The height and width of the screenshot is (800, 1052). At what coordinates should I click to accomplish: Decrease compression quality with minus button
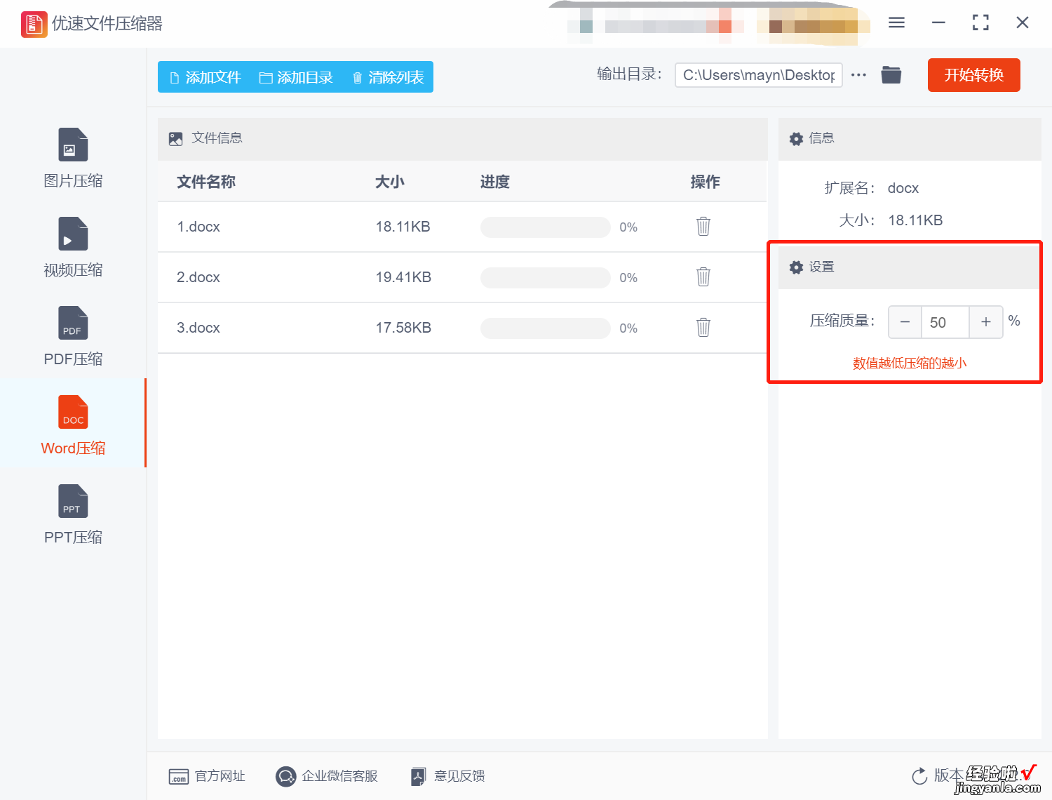(905, 322)
